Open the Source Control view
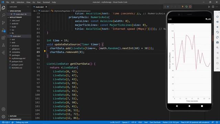This screenshot has width=220, height=124. pos(3,23)
